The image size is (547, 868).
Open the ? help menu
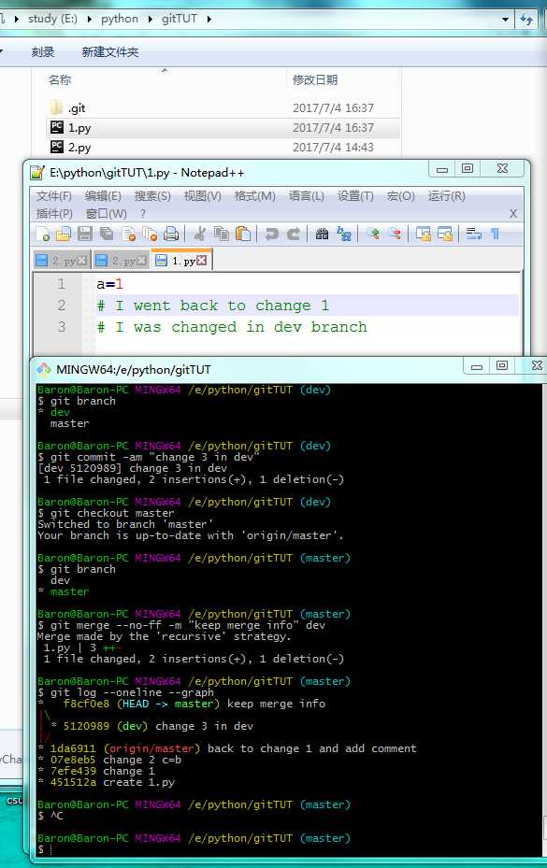tap(143, 214)
